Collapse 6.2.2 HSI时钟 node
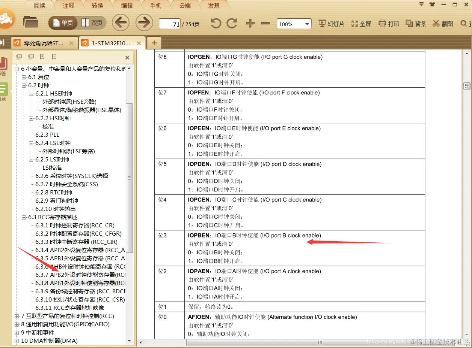 pos(31,118)
